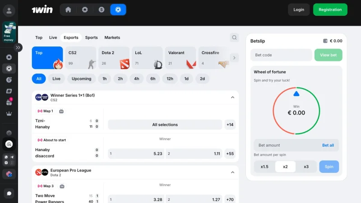Viewport: 361px width, 203px height.
Task: Collapse the European Pro League section
Action: [232, 172]
